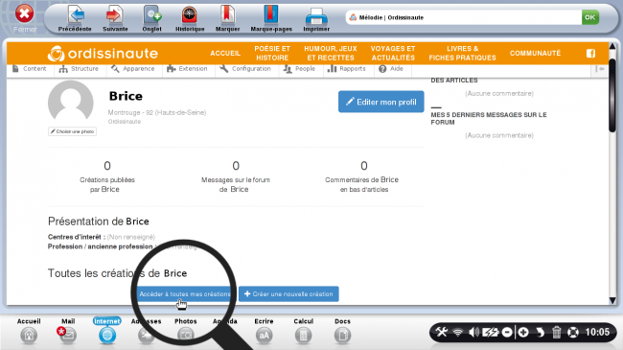Click the clock showing 10:05
Image resolution: width=623 pixels, height=350 pixels.
point(597,332)
